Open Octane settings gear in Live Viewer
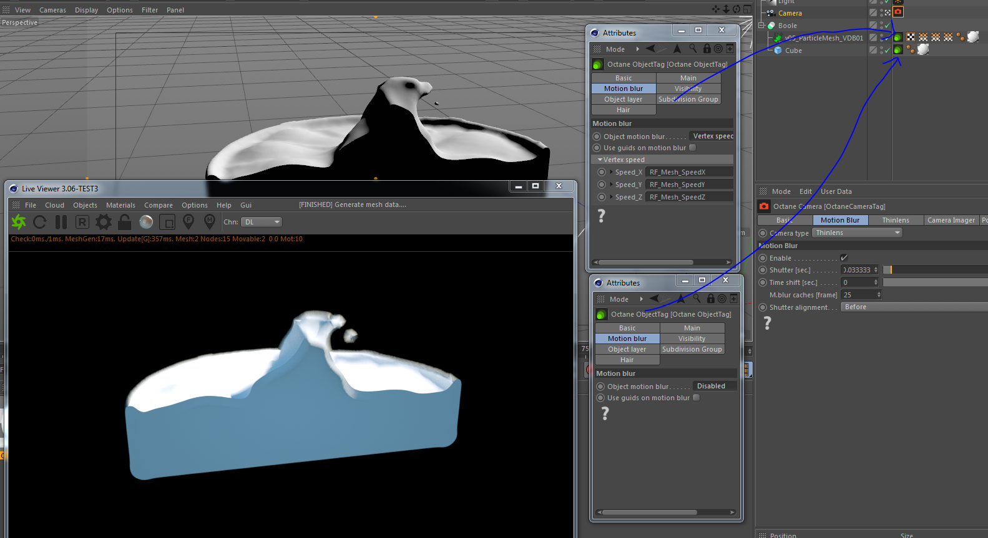 tap(104, 222)
